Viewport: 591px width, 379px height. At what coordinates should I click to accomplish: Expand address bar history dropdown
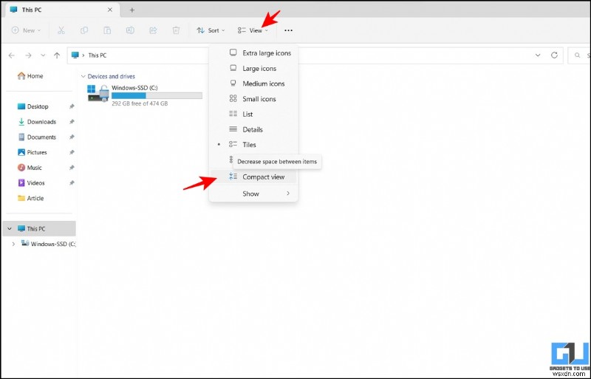[x=538, y=55]
